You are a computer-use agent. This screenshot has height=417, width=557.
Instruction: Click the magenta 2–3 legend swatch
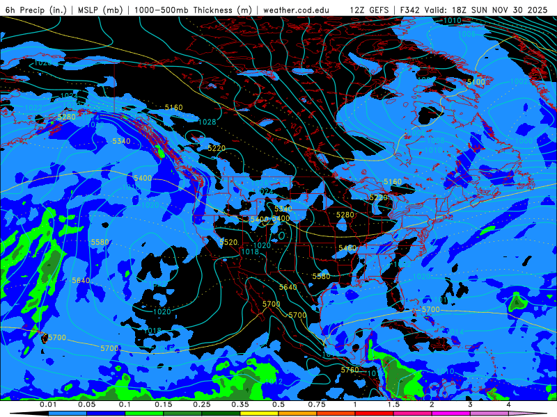[451, 414]
